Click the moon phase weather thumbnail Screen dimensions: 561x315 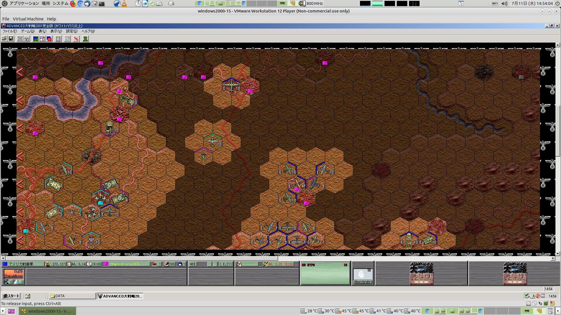pyautogui.click(x=363, y=274)
